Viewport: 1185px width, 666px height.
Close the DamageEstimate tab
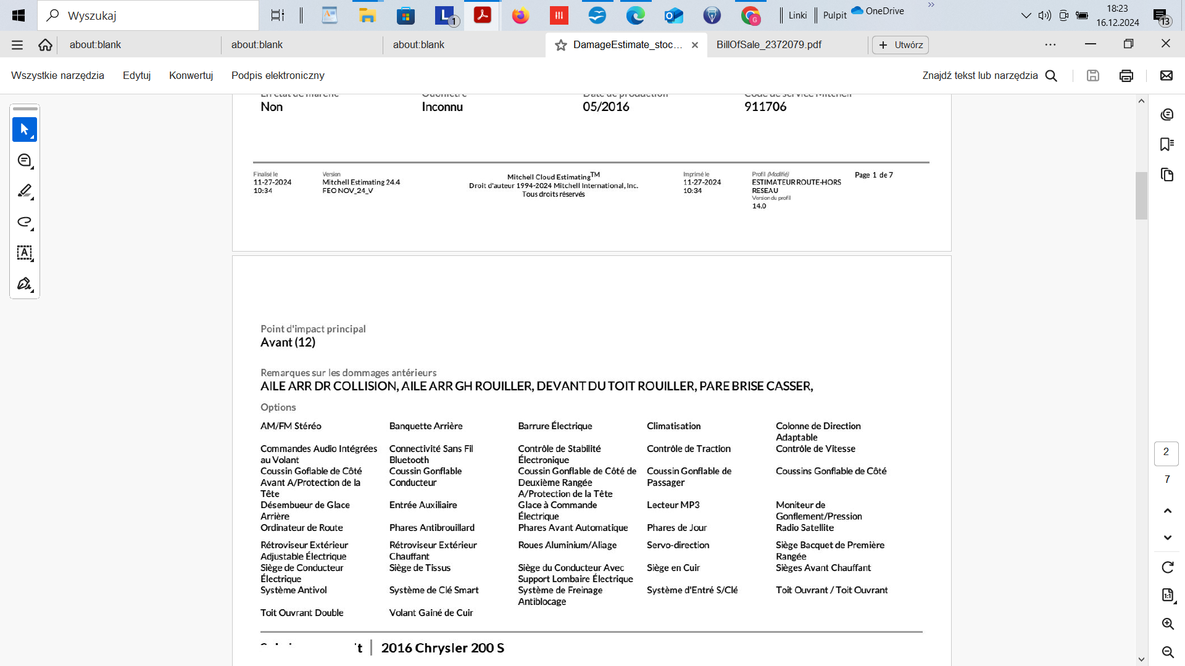pyautogui.click(x=695, y=45)
